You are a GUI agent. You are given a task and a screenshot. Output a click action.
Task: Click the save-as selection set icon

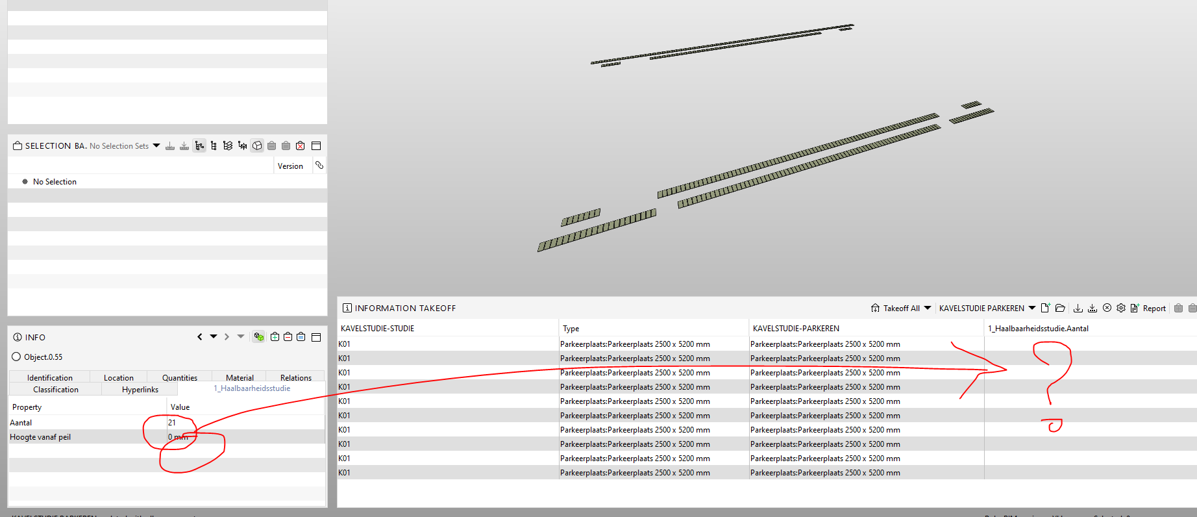184,146
